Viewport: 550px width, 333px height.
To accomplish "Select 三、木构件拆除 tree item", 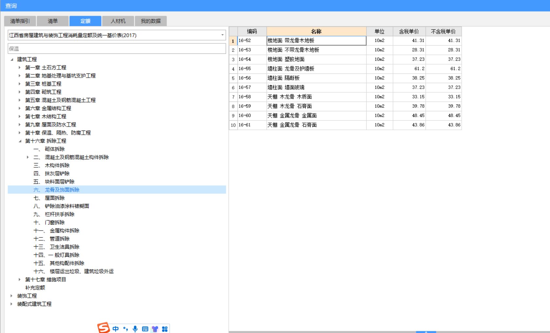I will 51,165.
